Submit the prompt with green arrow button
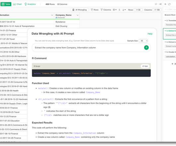The height and width of the screenshot is (146, 176). [x=146, y=48]
